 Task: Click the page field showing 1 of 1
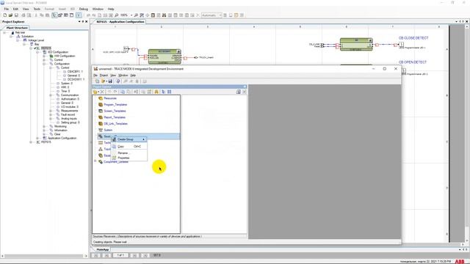click(120, 255)
